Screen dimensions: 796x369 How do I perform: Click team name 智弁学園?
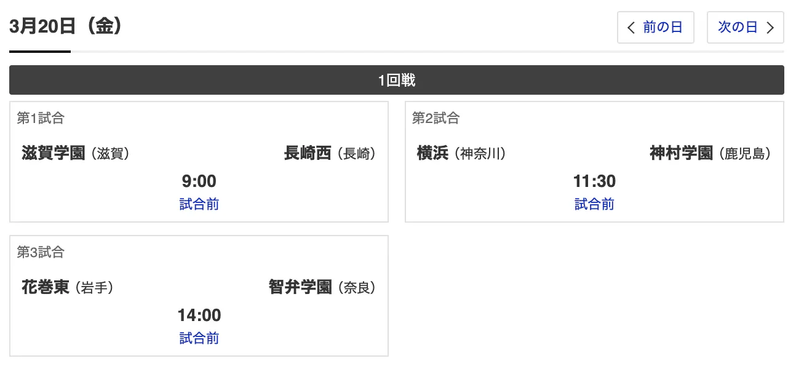coord(300,287)
